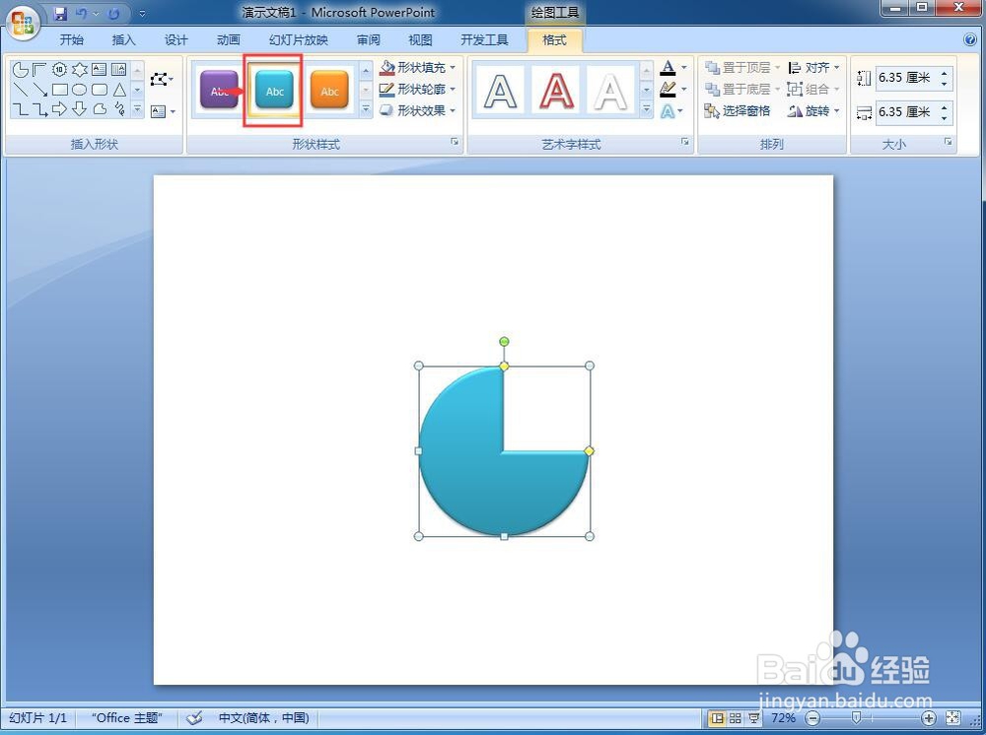Customize the Quick Access Toolbar dropdown
The width and height of the screenshot is (986, 735).
tap(143, 13)
